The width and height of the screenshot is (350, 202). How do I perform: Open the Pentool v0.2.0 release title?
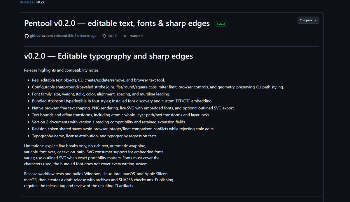[x=117, y=23]
